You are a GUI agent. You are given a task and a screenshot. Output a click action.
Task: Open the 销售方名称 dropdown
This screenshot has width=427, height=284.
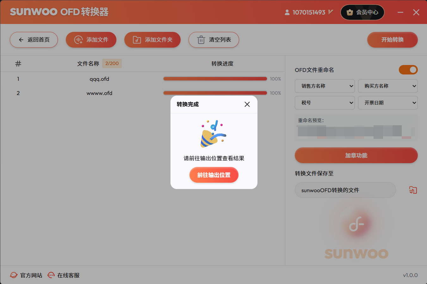pos(325,86)
